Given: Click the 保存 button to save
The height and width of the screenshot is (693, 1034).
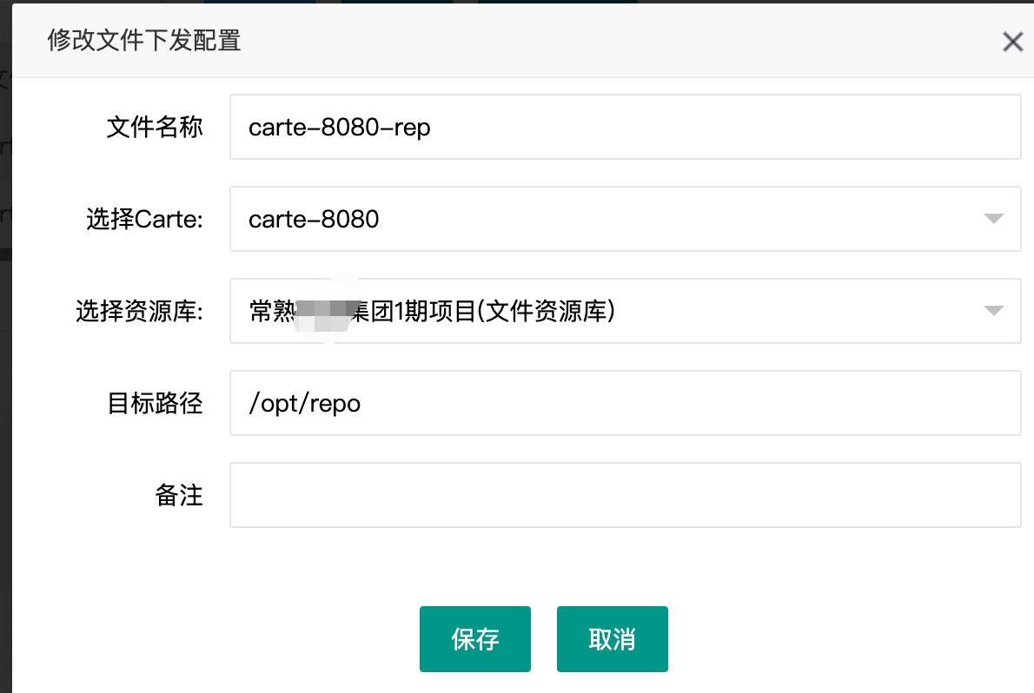Looking at the screenshot, I should pyautogui.click(x=474, y=638).
